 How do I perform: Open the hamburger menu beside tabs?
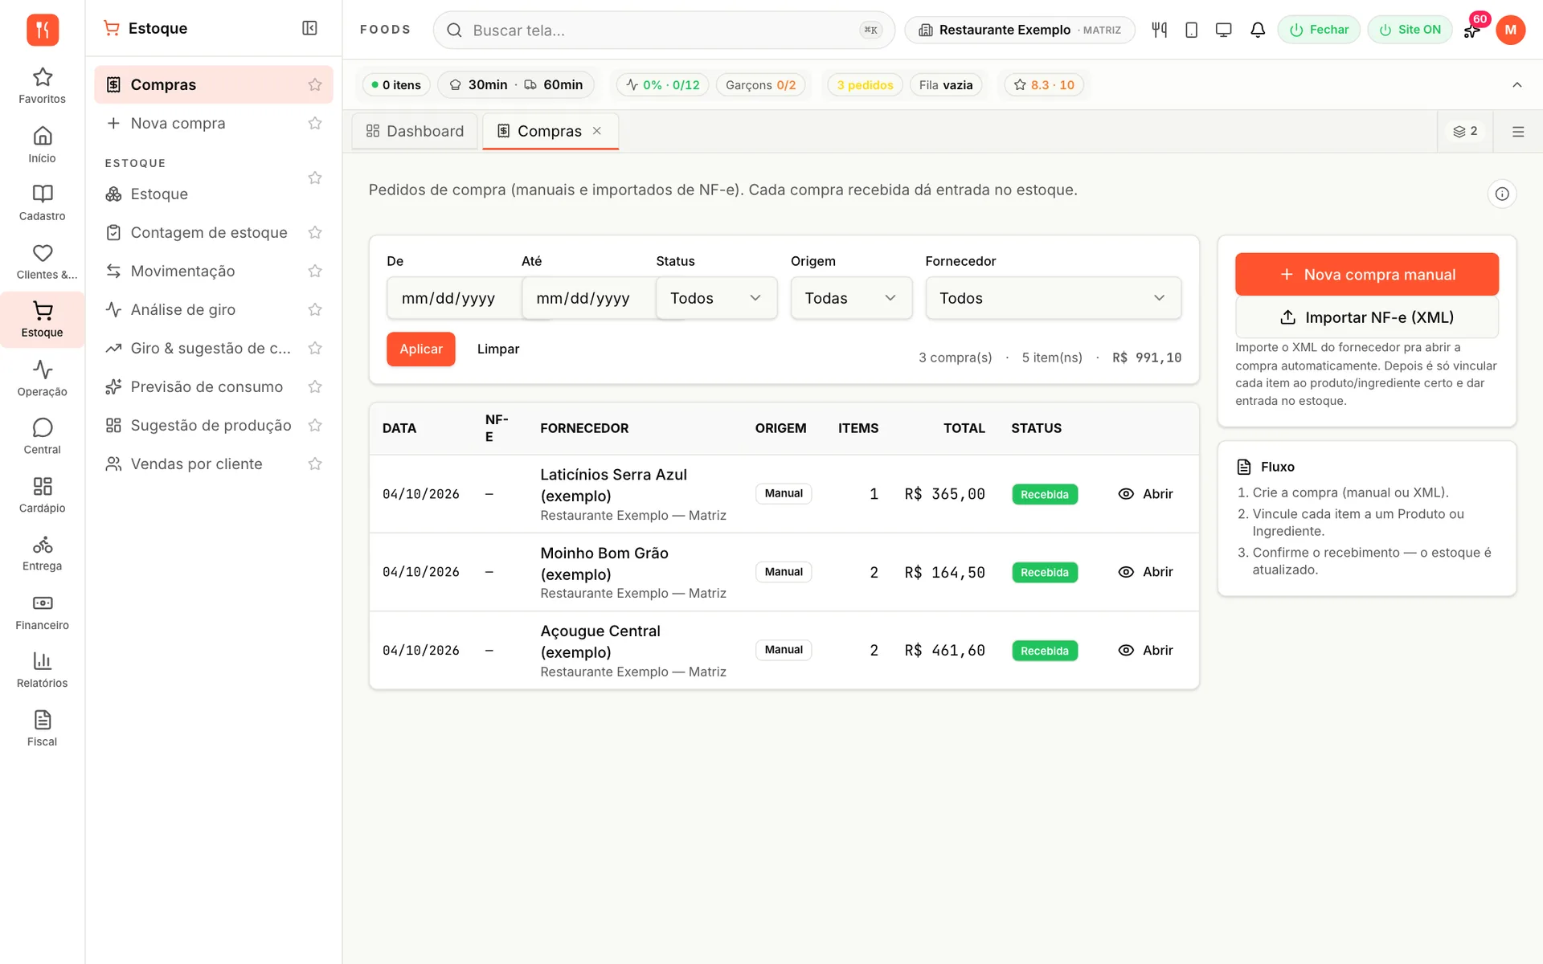(x=1517, y=132)
